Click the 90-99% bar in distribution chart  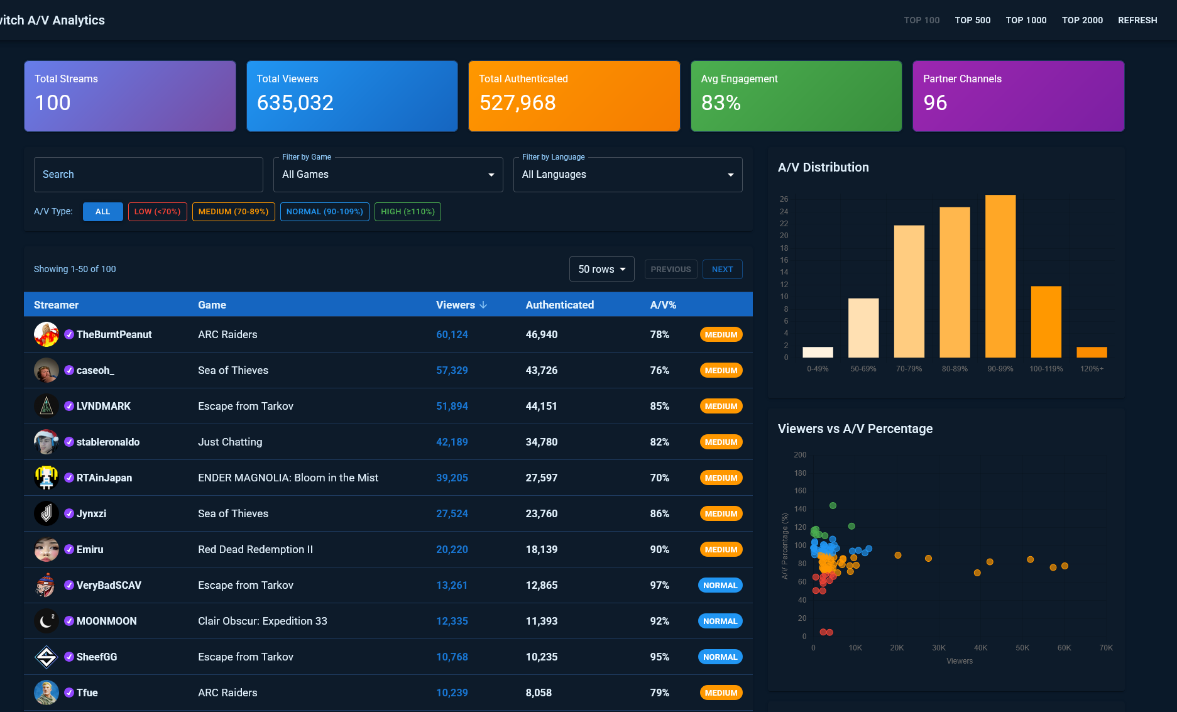(1000, 276)
